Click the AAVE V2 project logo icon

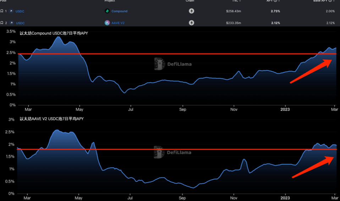107,23
